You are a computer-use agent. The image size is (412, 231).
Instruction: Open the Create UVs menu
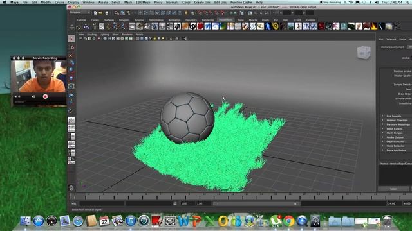tap(202, 2)
